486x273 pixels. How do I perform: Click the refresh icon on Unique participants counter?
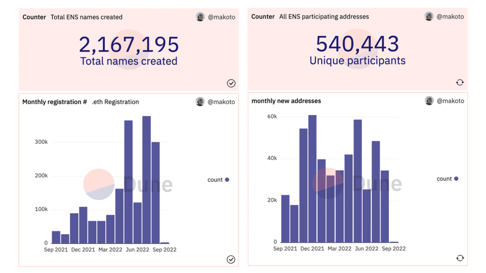point(460,82)
